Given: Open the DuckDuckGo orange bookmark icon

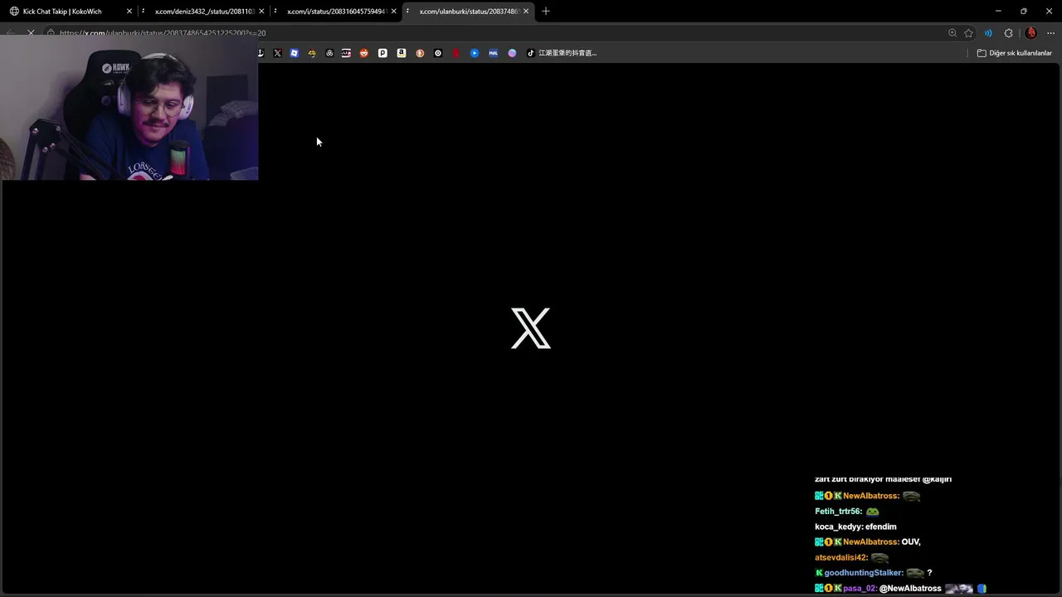Looking at the screenshot, I should (x=420, y=53).
